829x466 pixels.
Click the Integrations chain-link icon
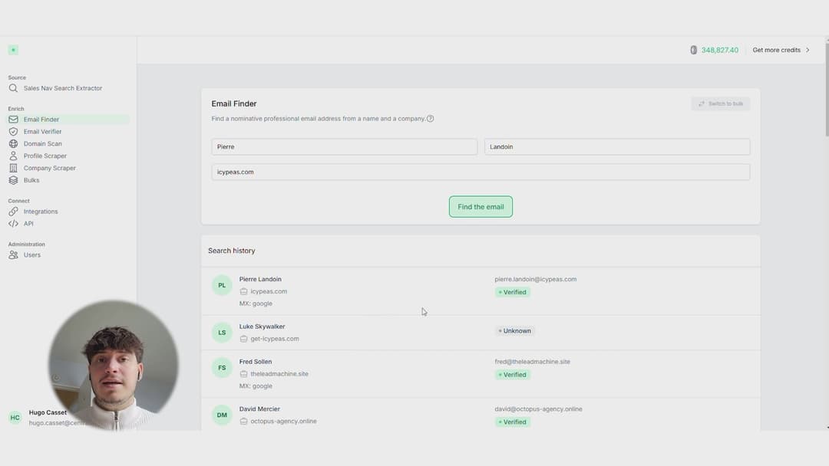(x=13, y=211)
